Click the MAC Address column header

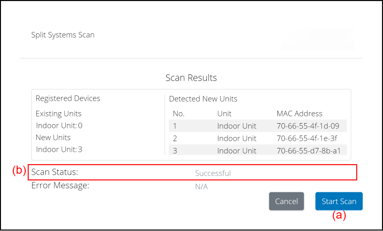299,114
